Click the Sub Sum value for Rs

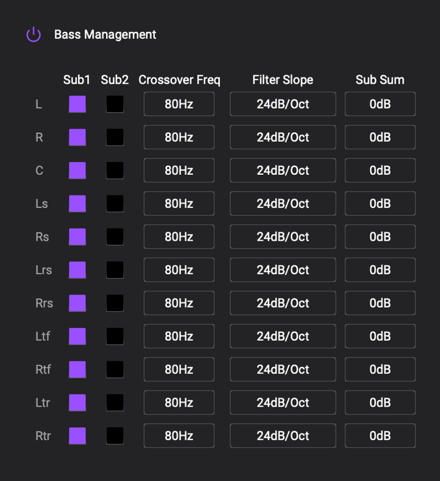tap(380, 236)
